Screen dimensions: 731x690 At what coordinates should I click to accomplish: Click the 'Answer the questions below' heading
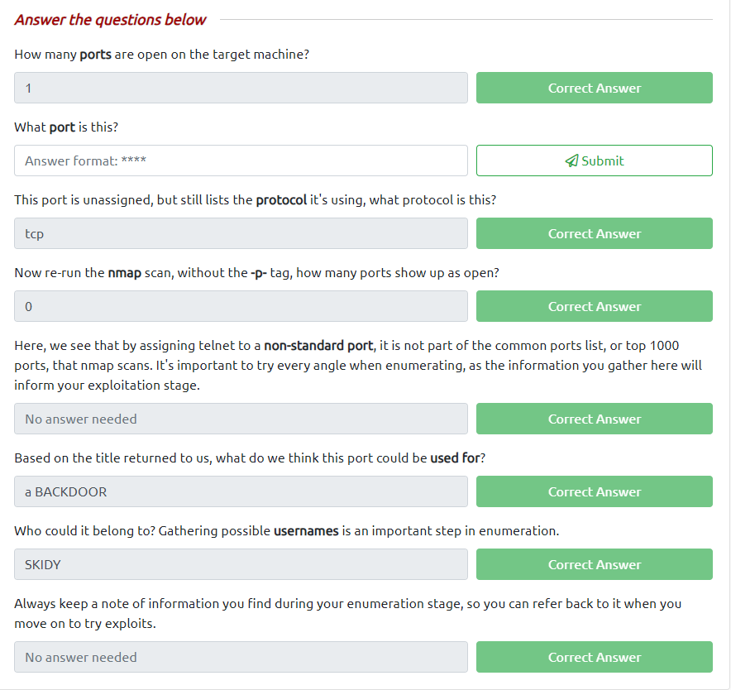point(111,20)
